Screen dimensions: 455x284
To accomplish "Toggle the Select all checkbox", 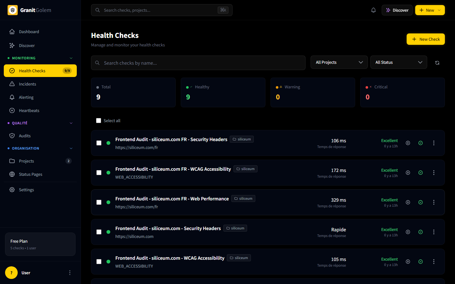I will point(99,121).
